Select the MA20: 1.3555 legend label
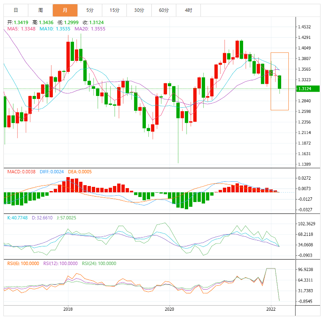326x320 pixels. coord(90,29)
